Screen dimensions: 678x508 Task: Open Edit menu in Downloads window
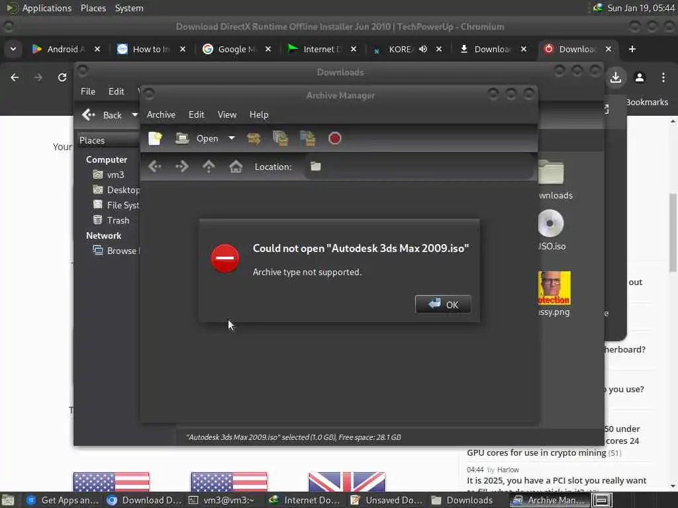116,91
